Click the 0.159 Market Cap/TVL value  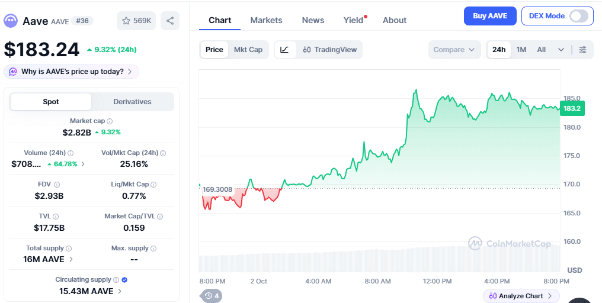(134, 228)
